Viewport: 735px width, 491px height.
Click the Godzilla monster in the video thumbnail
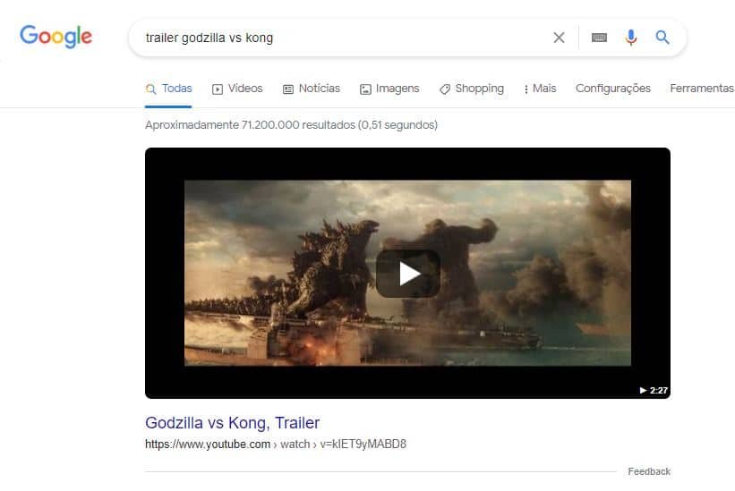327,268
